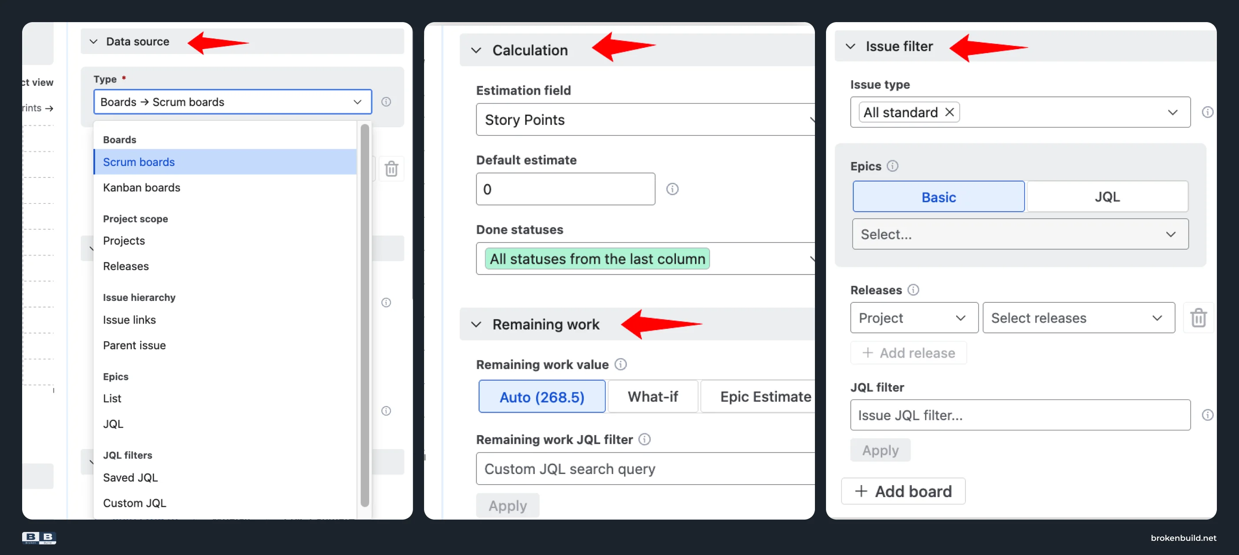
Task: Click info icon next to Epics label
Action: point(892,166)
